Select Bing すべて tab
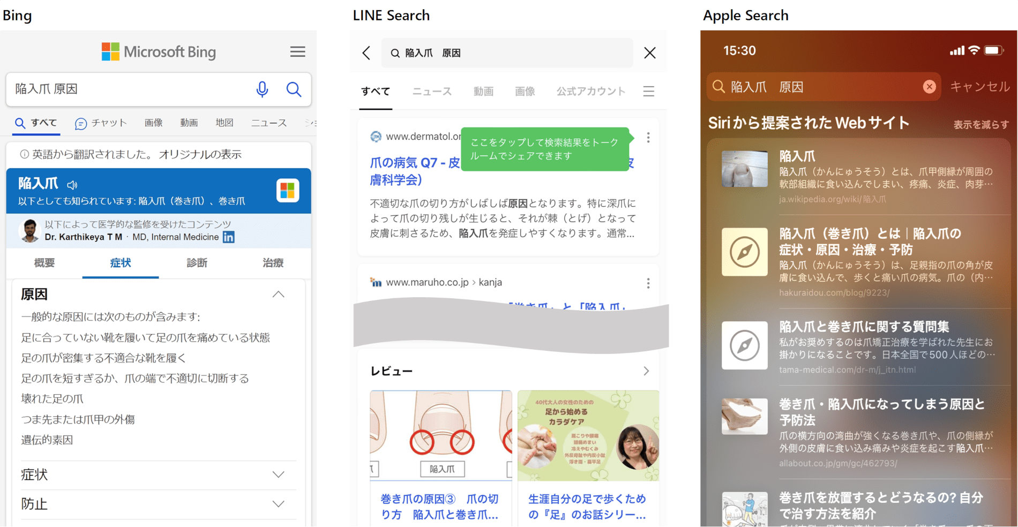The image size is (1018, 527). click(36, 123)
